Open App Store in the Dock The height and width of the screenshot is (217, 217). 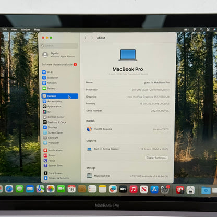pyautogui.click(x=154, y=189)
